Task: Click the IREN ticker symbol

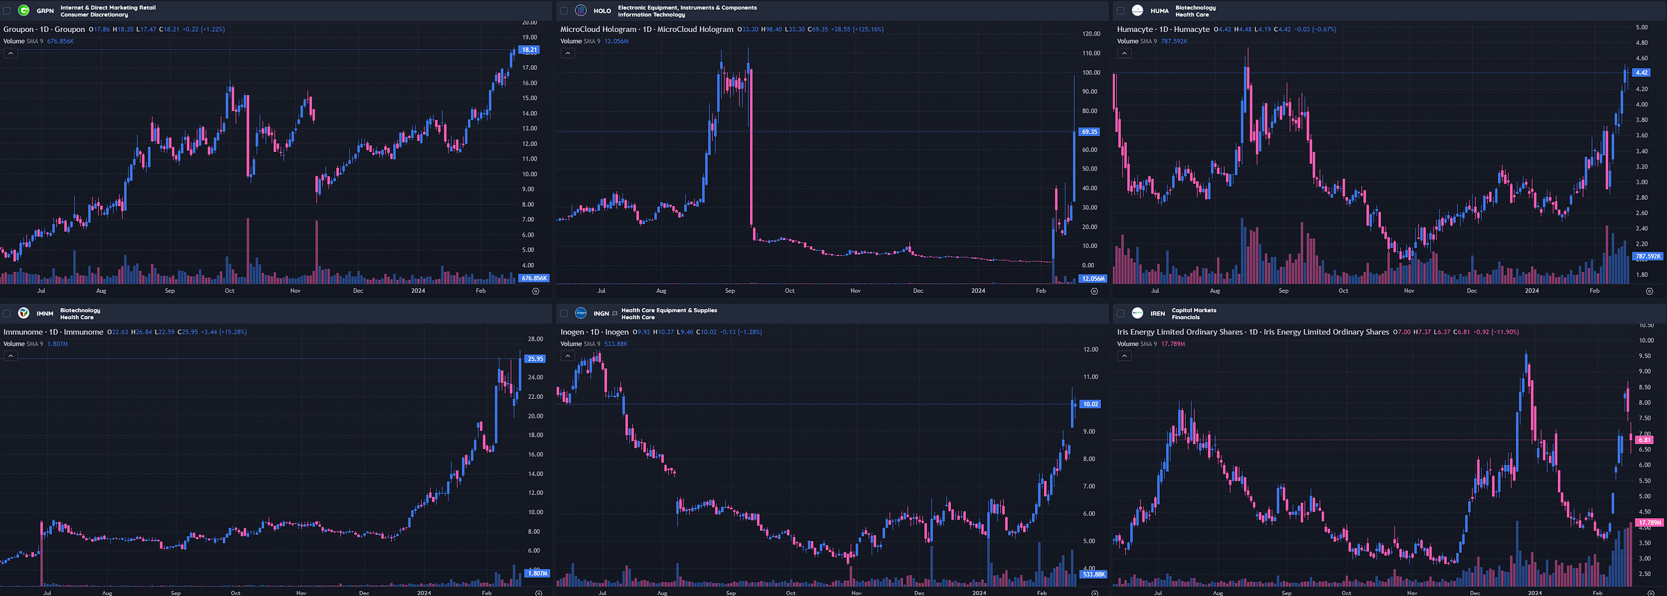Action: click(1158, 314)
